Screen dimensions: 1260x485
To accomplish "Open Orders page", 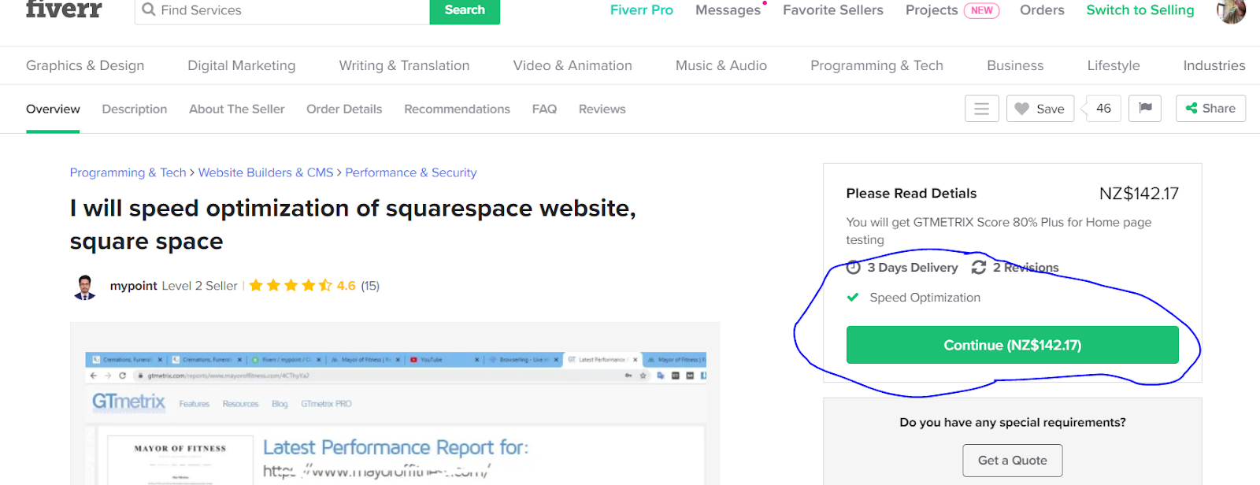I will coord(1041,10).
